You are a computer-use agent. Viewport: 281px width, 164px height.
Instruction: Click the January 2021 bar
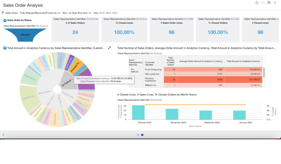[239, 115]
